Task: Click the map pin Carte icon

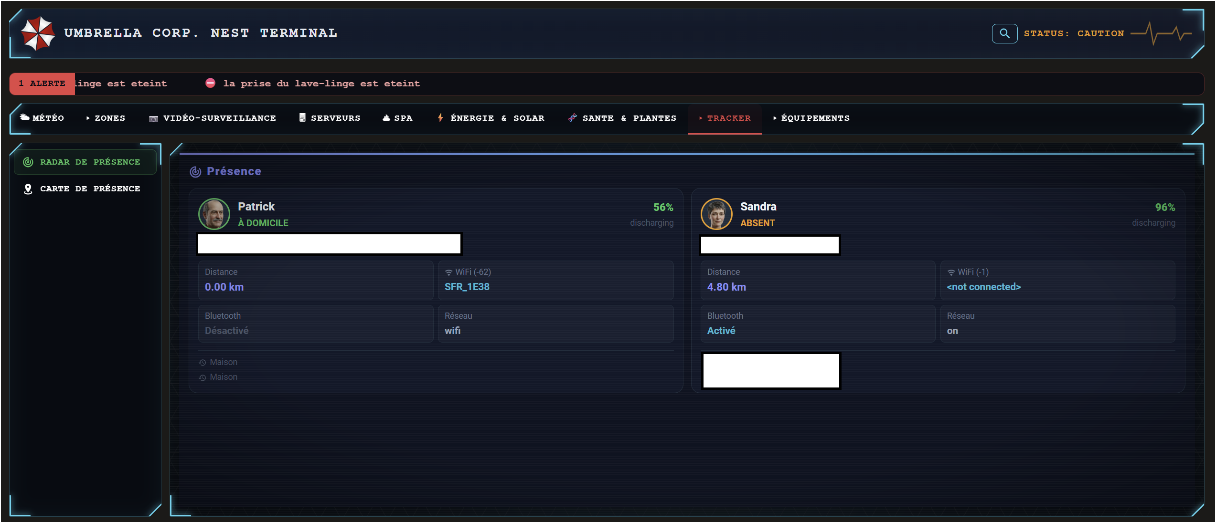Action: coord(28,189)
